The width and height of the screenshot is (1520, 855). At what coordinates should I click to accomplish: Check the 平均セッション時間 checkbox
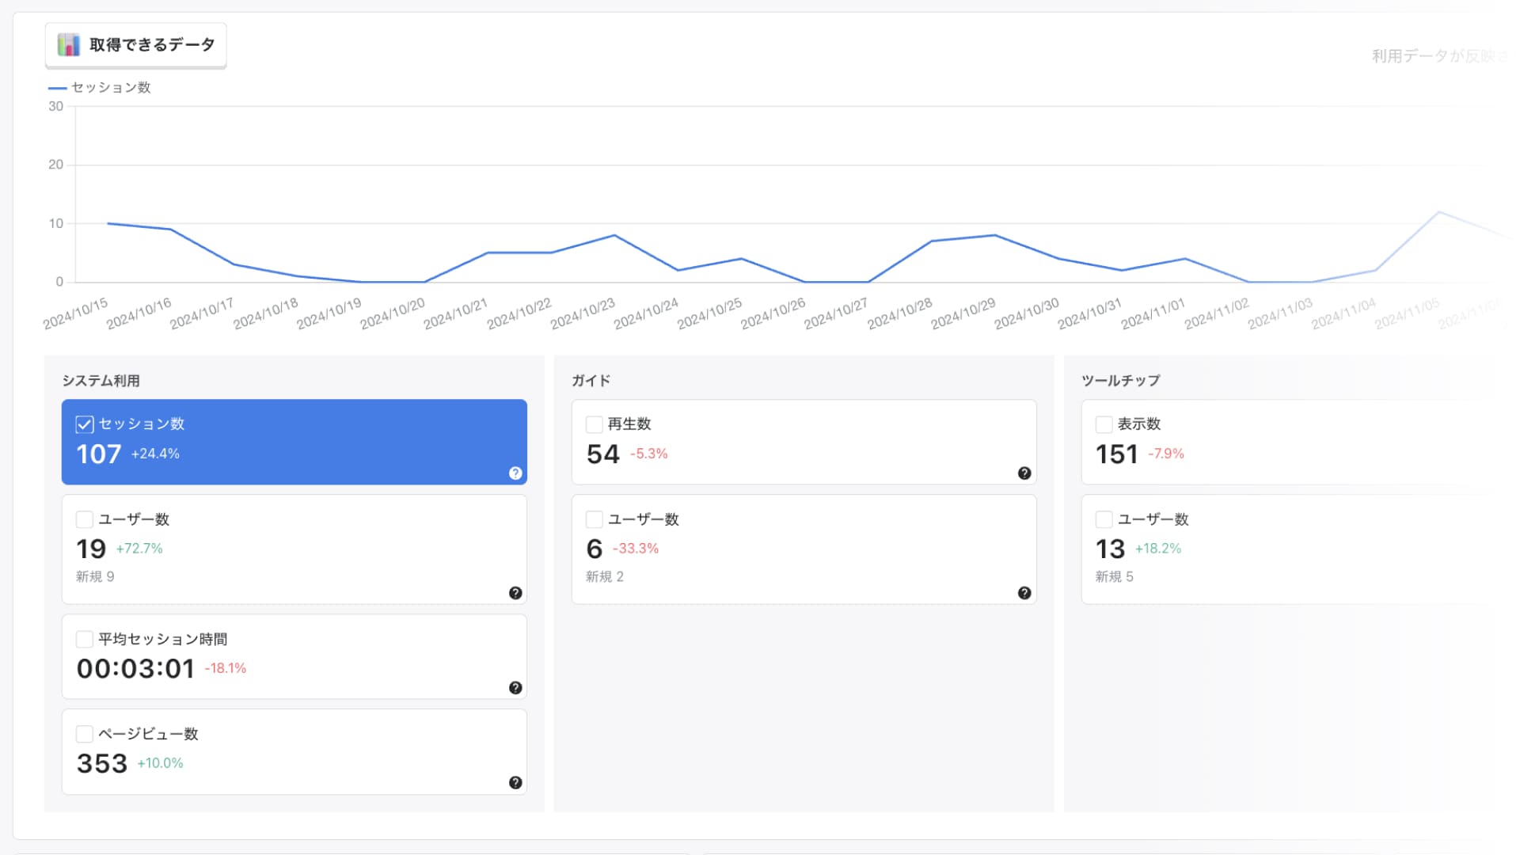point(85,639)
